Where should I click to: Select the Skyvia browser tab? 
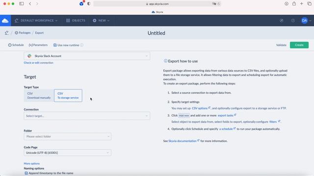pos(157,12)
